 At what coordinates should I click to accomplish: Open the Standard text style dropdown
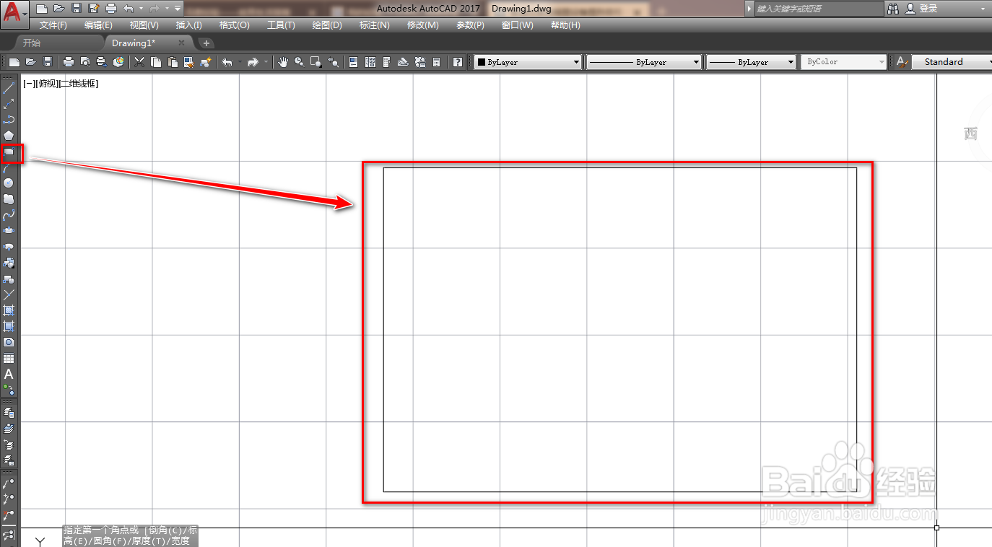click(x=952, y=62)
